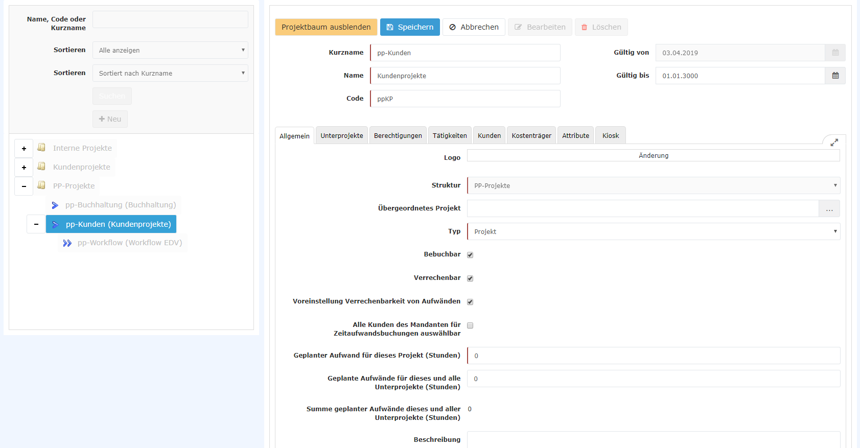Click the Suchen button
This screenshot has height=448, width=860.
(x=112, y=96)
